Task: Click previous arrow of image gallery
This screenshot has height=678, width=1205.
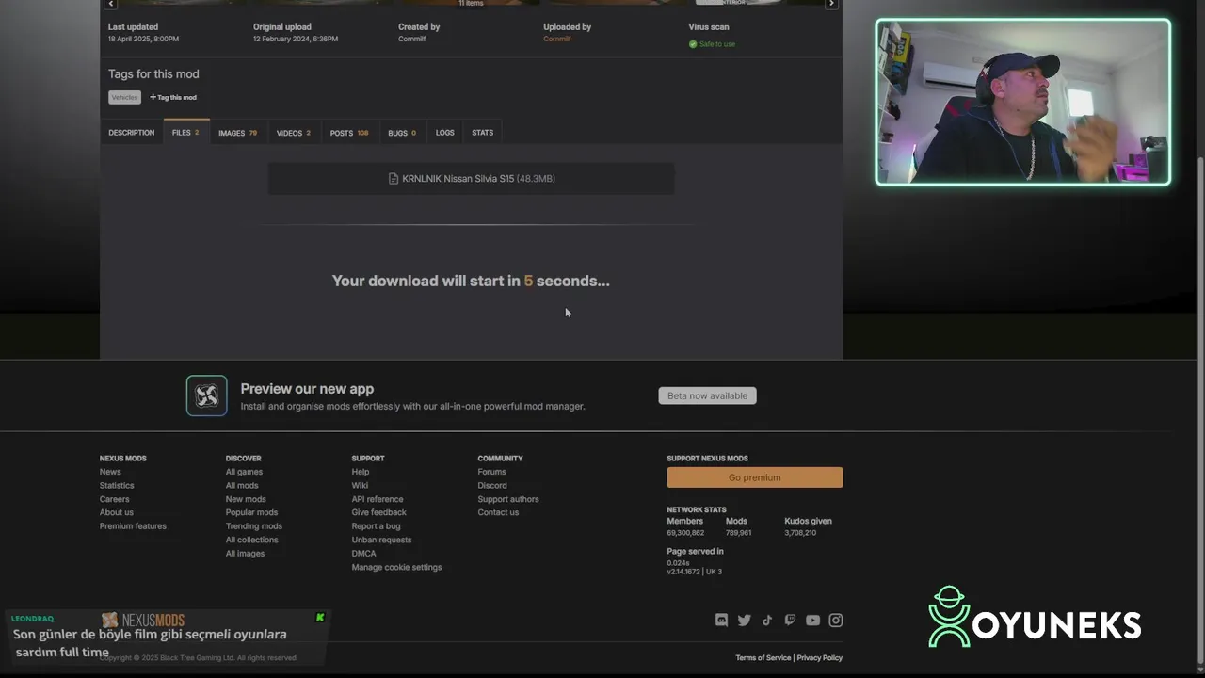Action: tap(110, 4)
